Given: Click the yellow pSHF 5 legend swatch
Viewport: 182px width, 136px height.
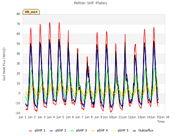Looking at the screenshot, I should [x=114, y=131].
